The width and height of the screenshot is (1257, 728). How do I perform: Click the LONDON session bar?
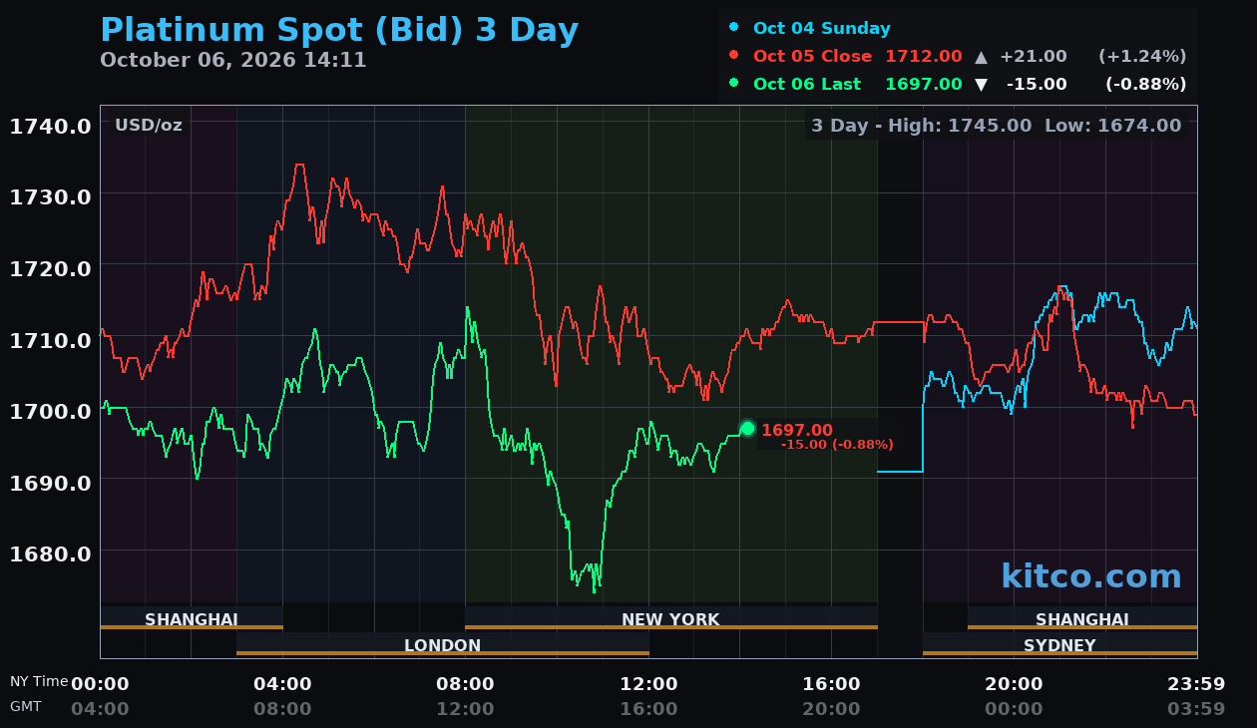[x=443, y=644]
